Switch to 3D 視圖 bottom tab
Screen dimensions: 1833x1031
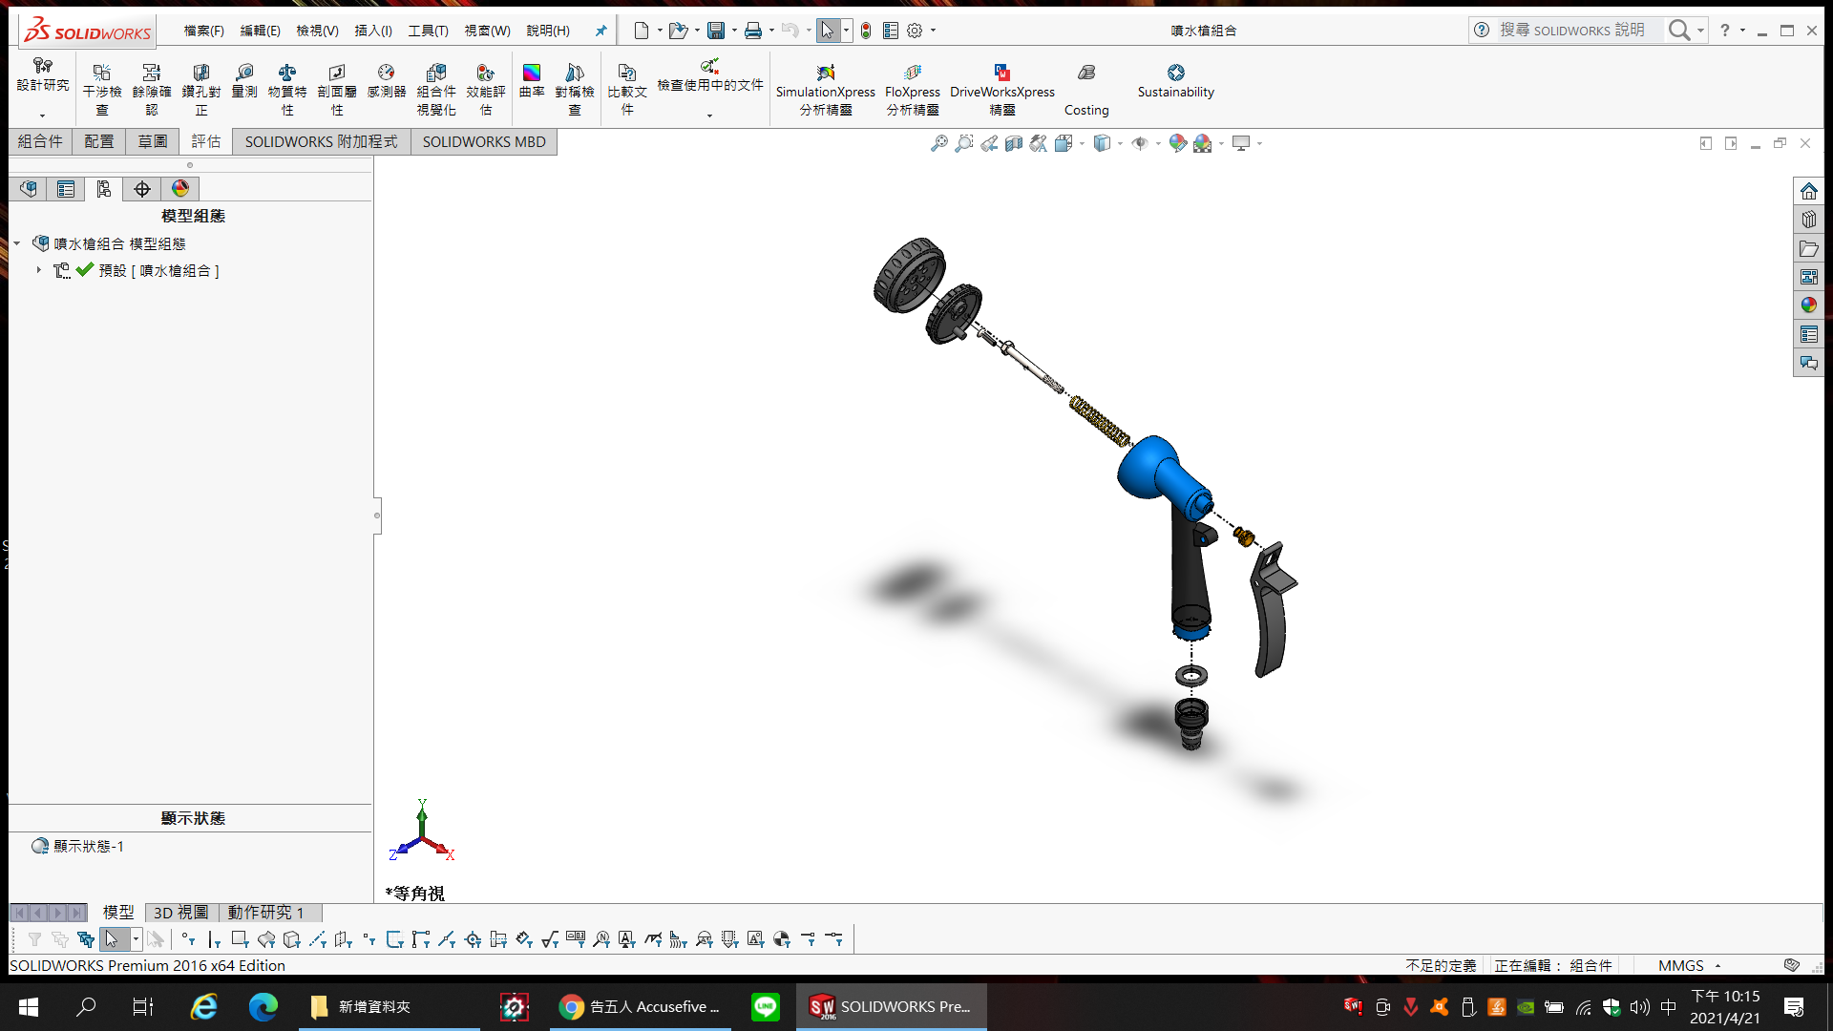(x=181, y=913)
